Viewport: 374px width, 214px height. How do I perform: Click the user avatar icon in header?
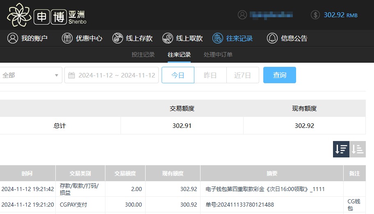242,15
